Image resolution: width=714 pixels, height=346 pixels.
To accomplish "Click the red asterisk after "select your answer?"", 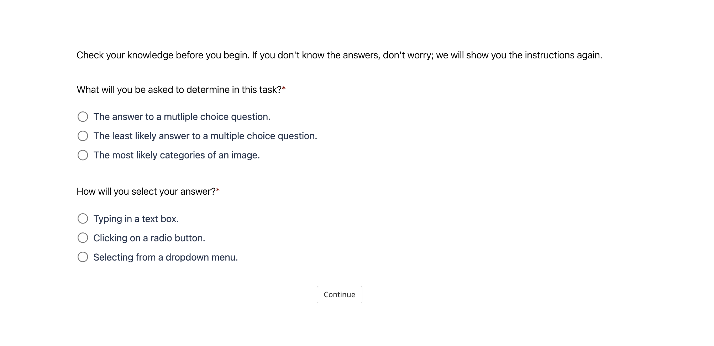I will click(x=218, y=190).
